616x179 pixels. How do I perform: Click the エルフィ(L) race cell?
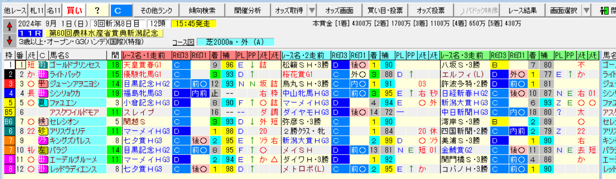coord(465,74)
